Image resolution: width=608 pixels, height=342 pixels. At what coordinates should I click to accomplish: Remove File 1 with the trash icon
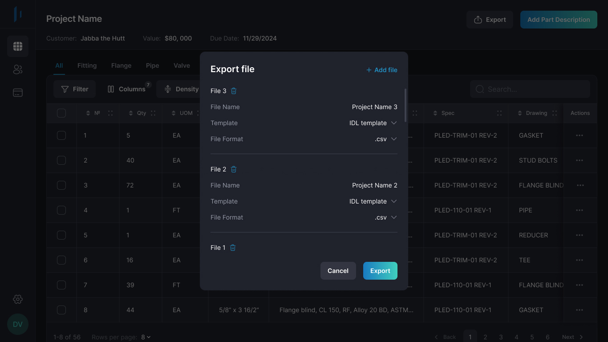(x=233, y=248)
